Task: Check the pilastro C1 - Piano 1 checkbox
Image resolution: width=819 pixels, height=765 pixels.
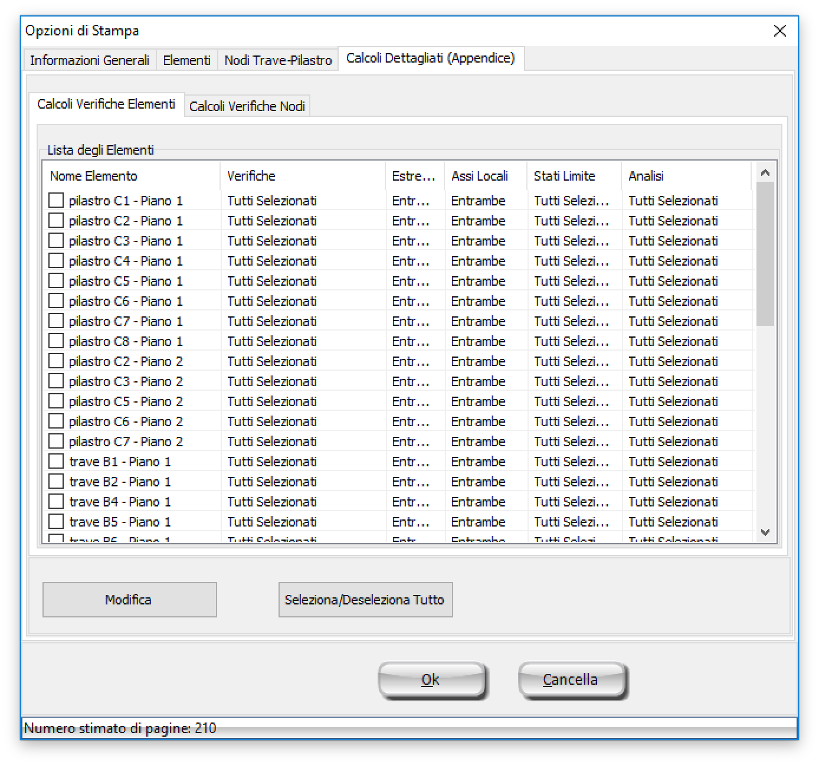Action: pos(56,201)
